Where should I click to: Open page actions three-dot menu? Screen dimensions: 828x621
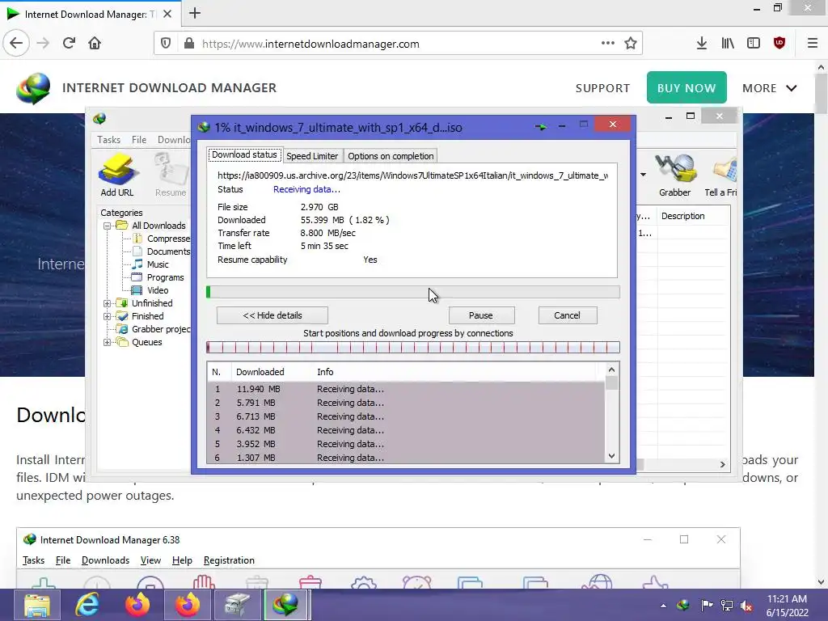point(608,44)
